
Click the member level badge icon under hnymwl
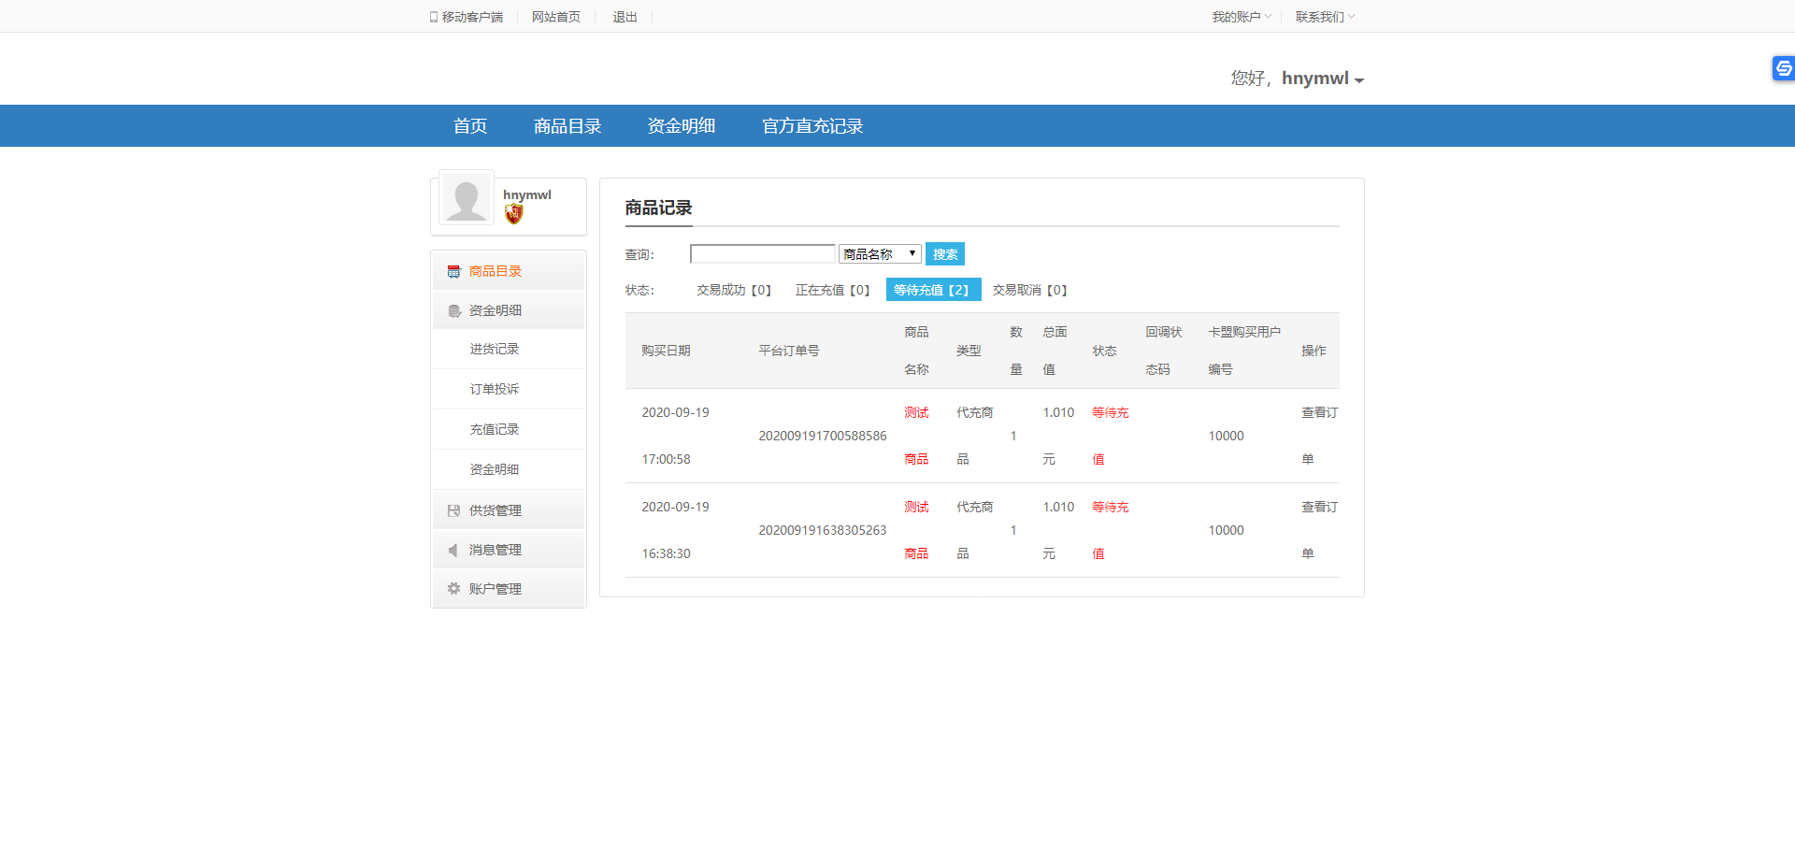[514, 214]
